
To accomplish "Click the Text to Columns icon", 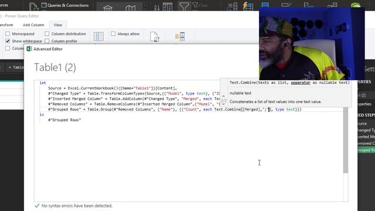I will pyautogui.click(x=232, y=6).
